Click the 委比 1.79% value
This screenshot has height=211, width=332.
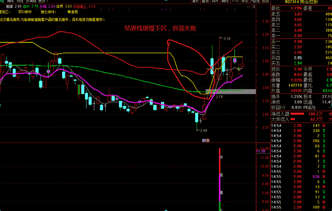coord(296,8)
